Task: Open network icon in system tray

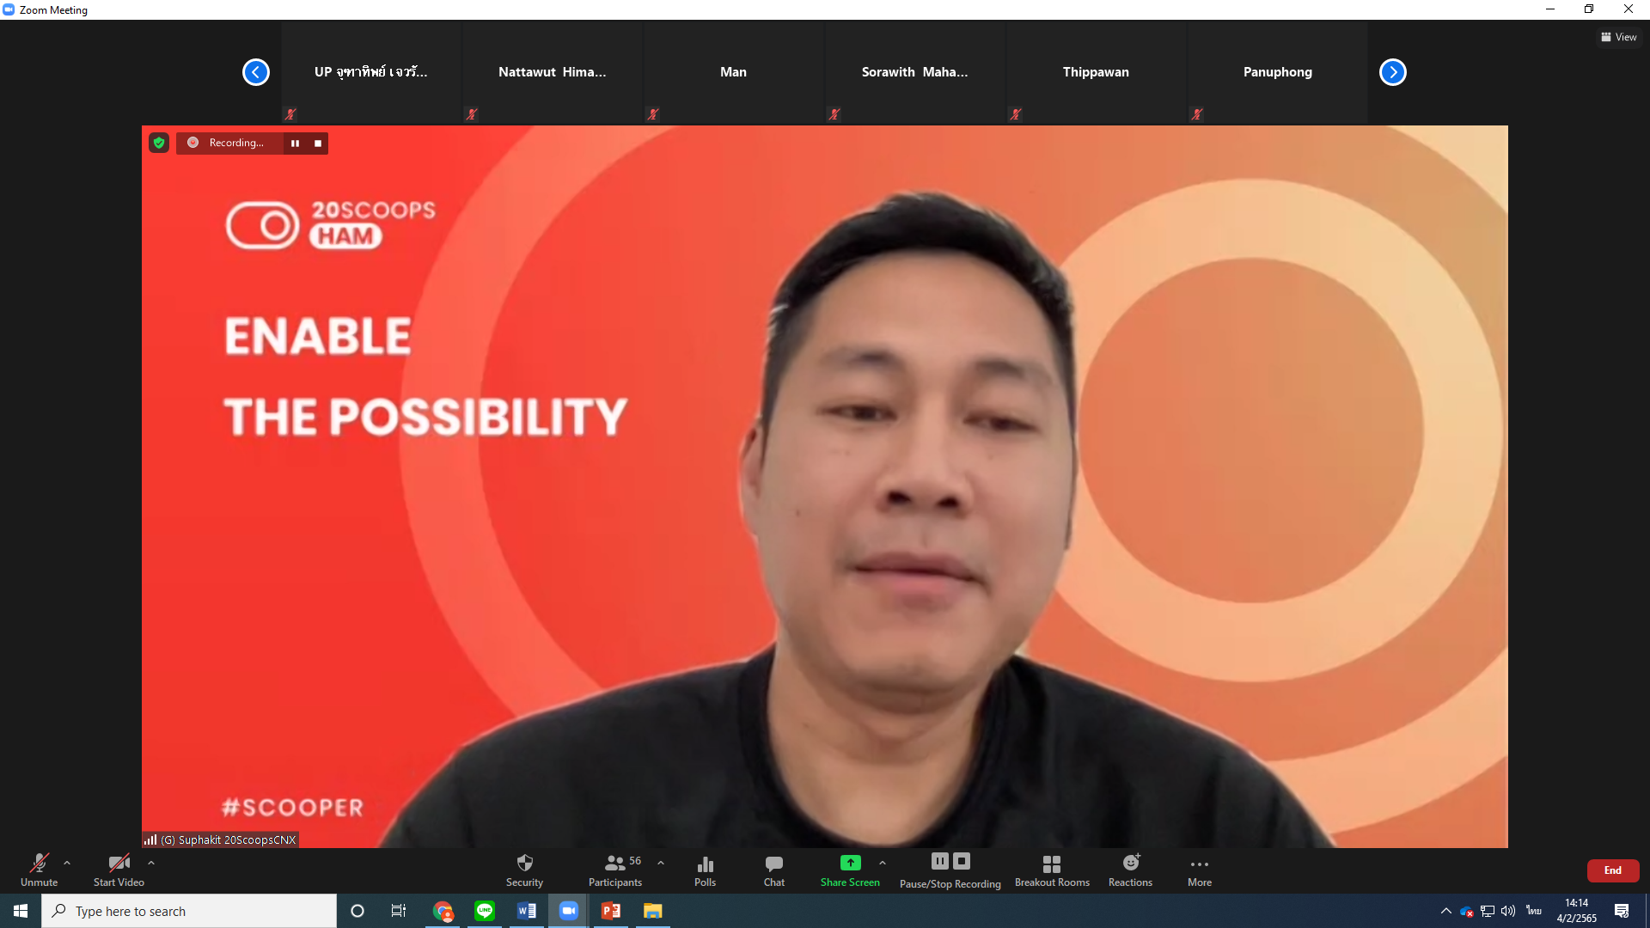Action: click(1488, 911)
